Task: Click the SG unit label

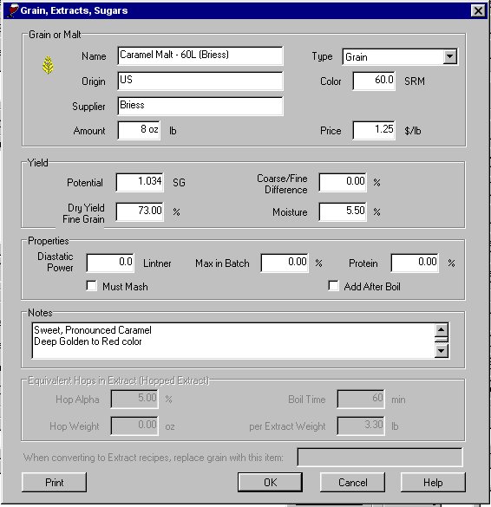Action: pos(179,183)
